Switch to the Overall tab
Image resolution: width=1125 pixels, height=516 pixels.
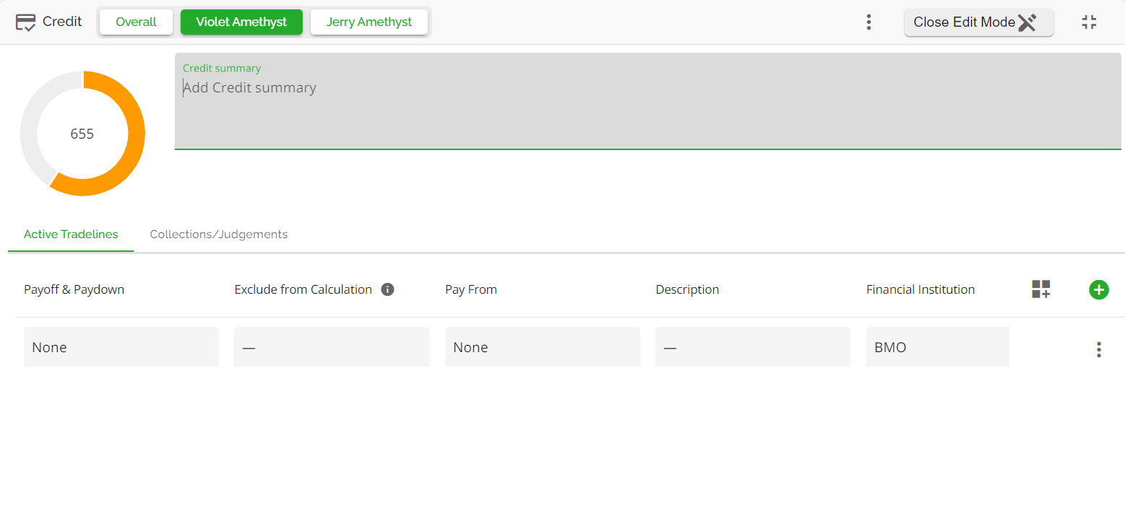136,22
